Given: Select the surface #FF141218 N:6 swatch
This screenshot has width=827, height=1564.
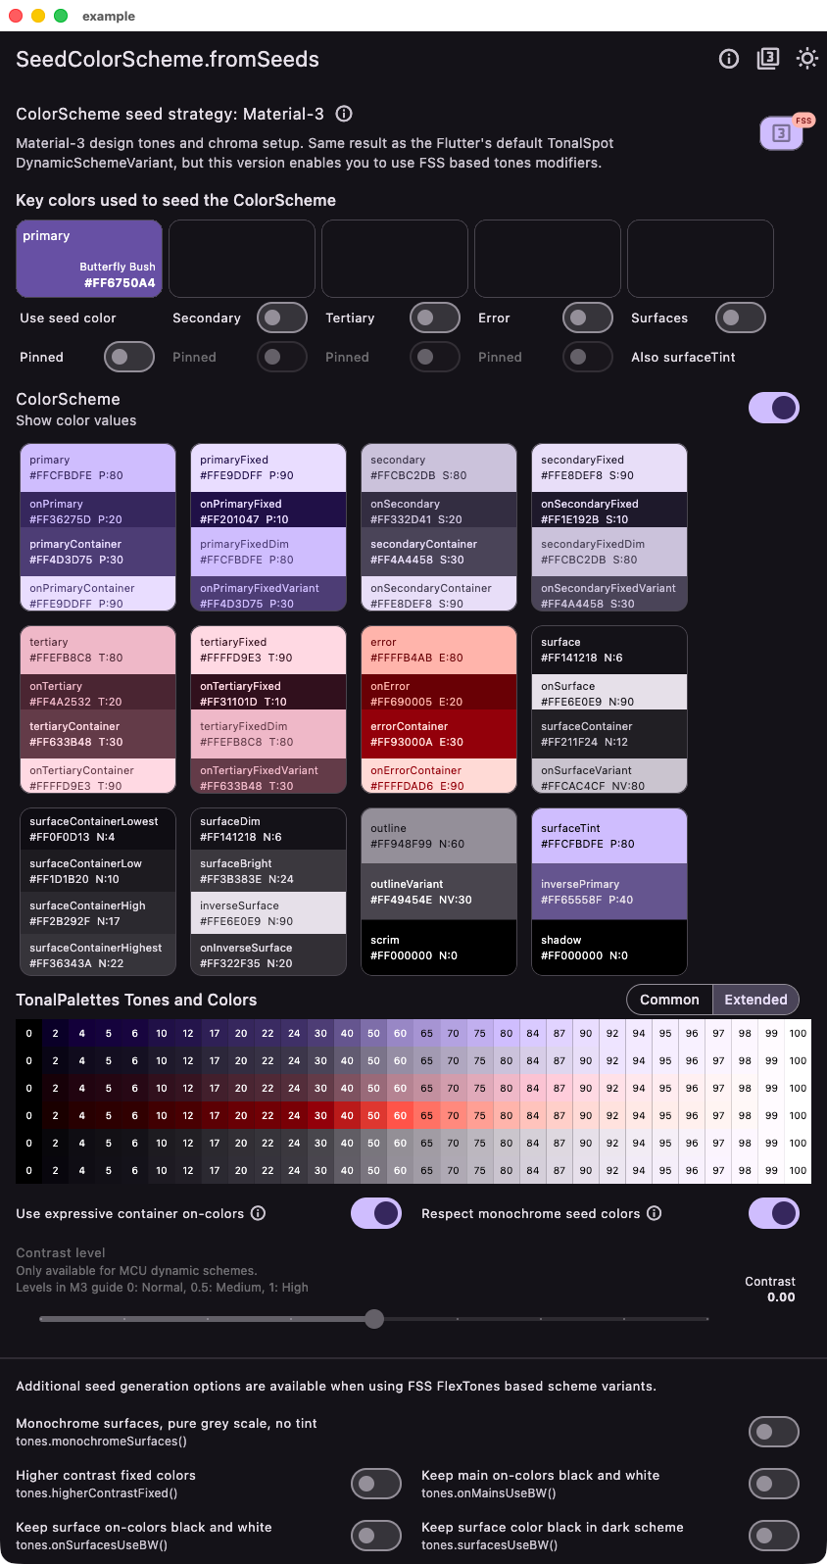Looking at the screenshot, I should [x=609, y=651].
